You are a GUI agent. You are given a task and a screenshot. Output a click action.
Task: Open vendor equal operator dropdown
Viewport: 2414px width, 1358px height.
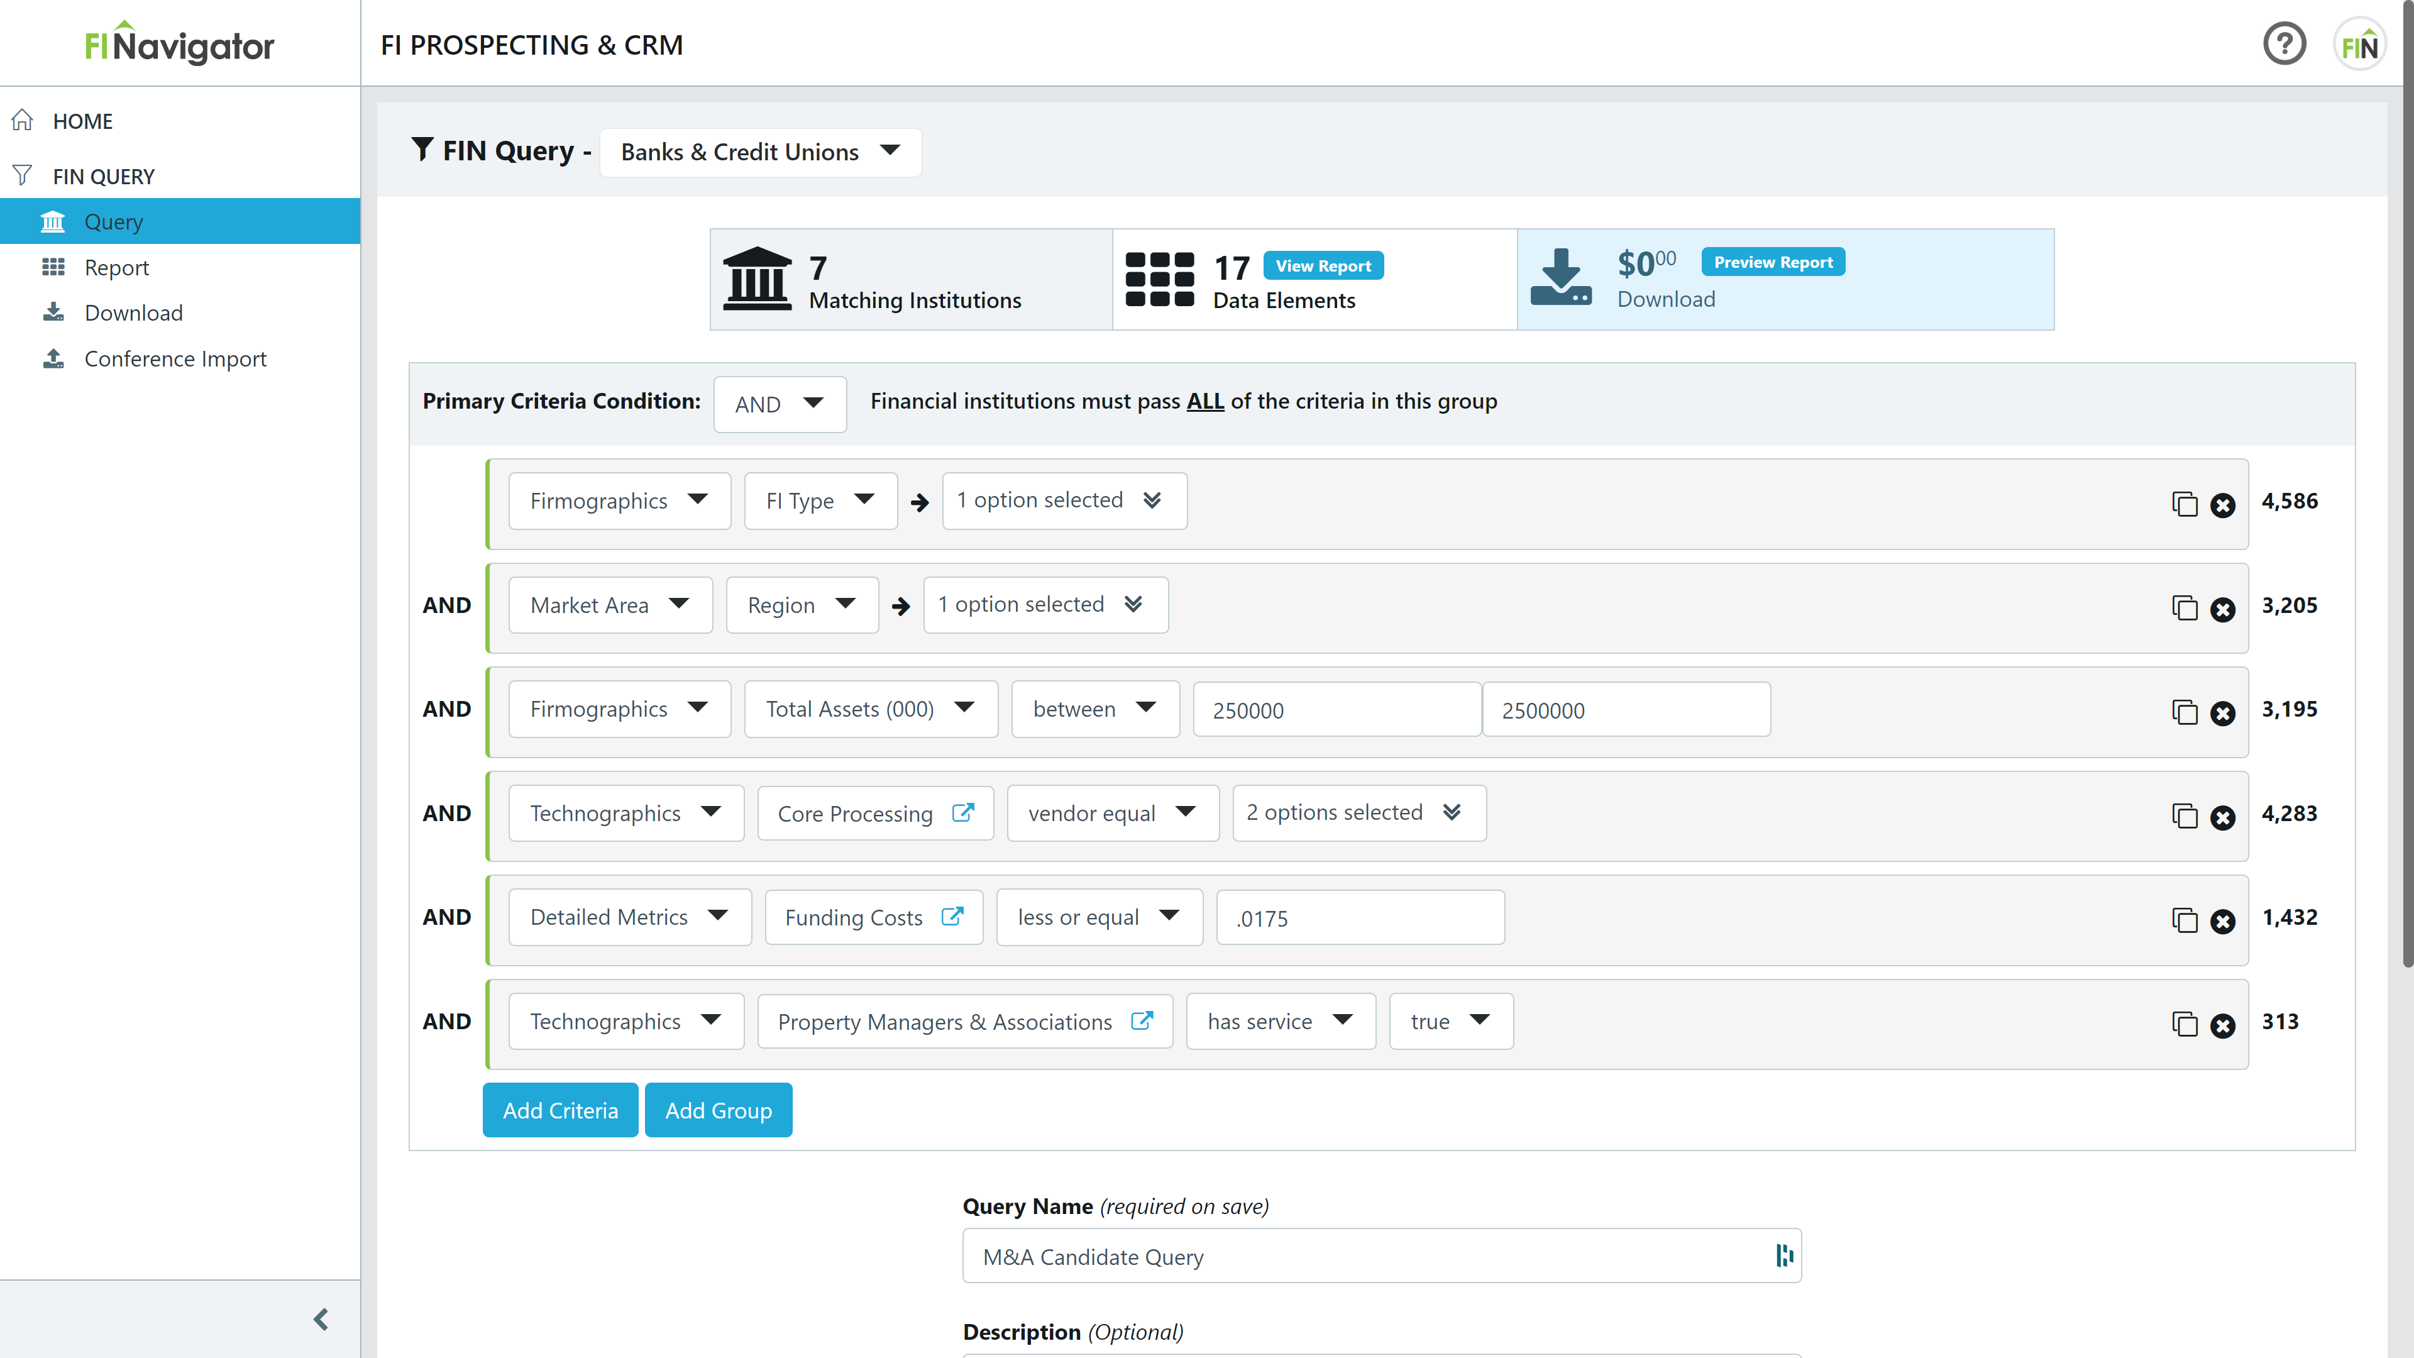pyautogui.click(x=1113, y=812)
